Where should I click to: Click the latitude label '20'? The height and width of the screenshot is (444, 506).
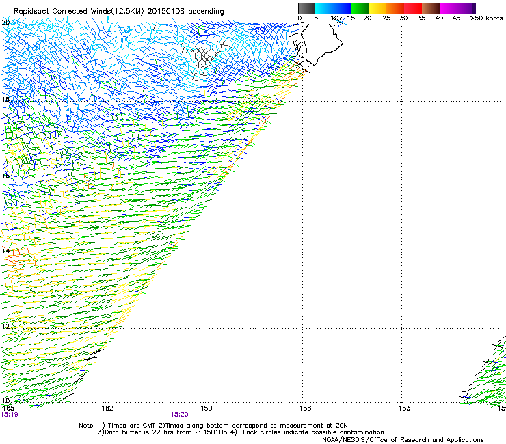point(5,23)
